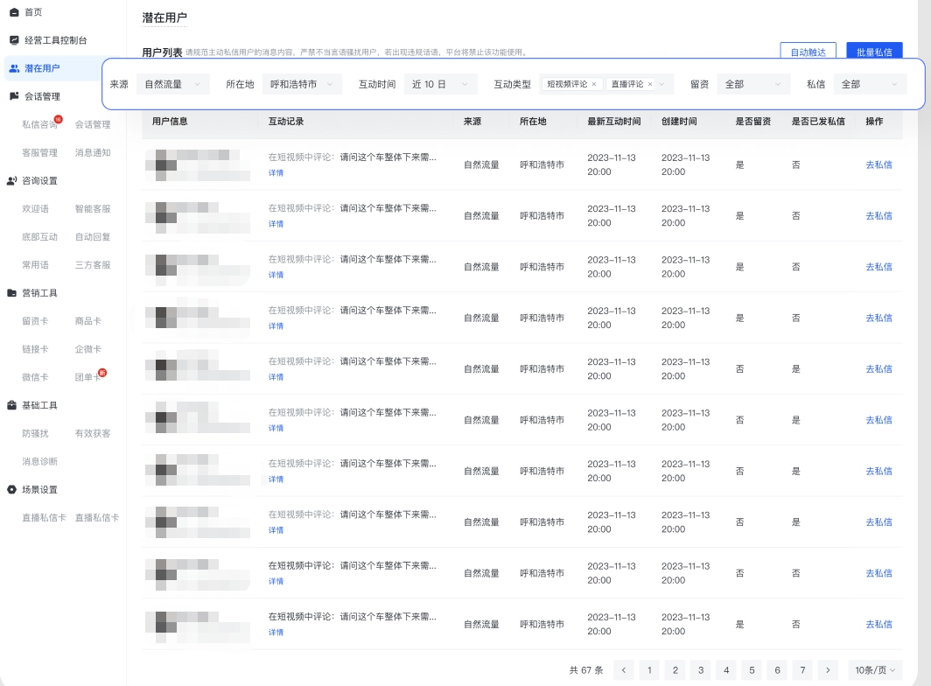Image resolution: width=931 pixels, height=686 pixels.
Task: Click the 创建时间 column header
Action: pos(679,121)
